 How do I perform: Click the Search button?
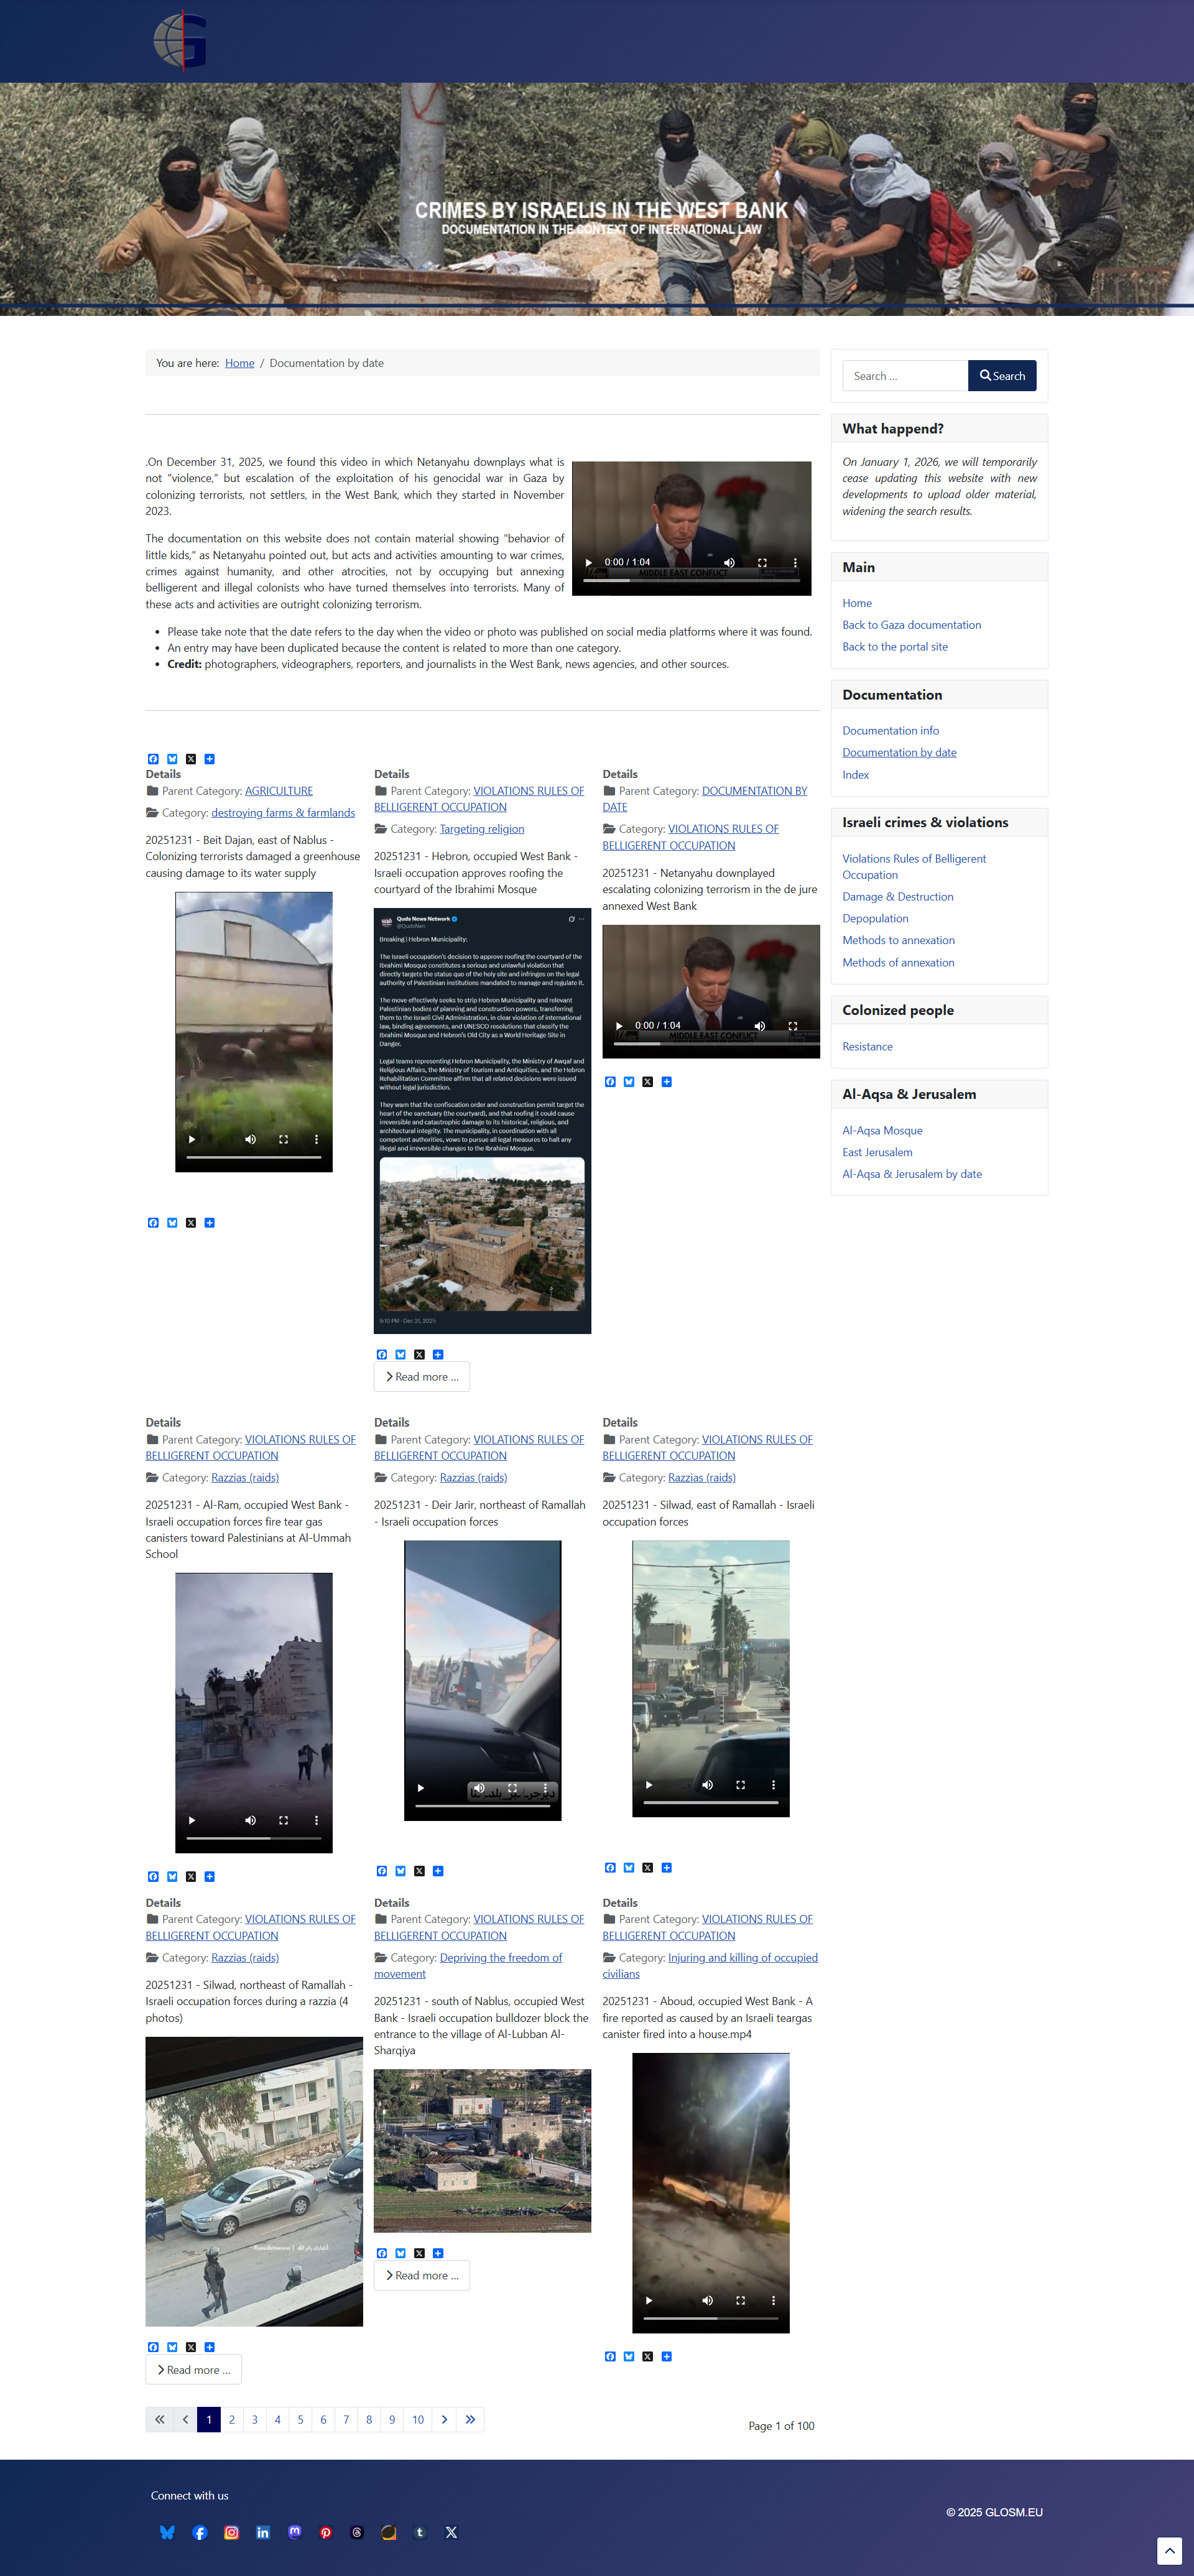1002,376
